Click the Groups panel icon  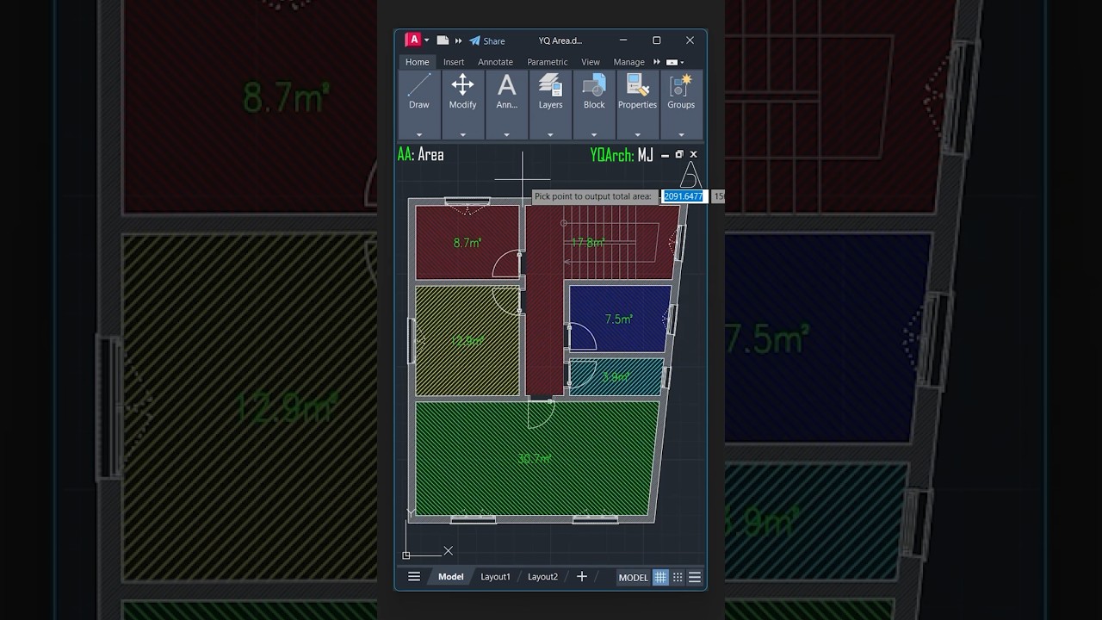681,85
